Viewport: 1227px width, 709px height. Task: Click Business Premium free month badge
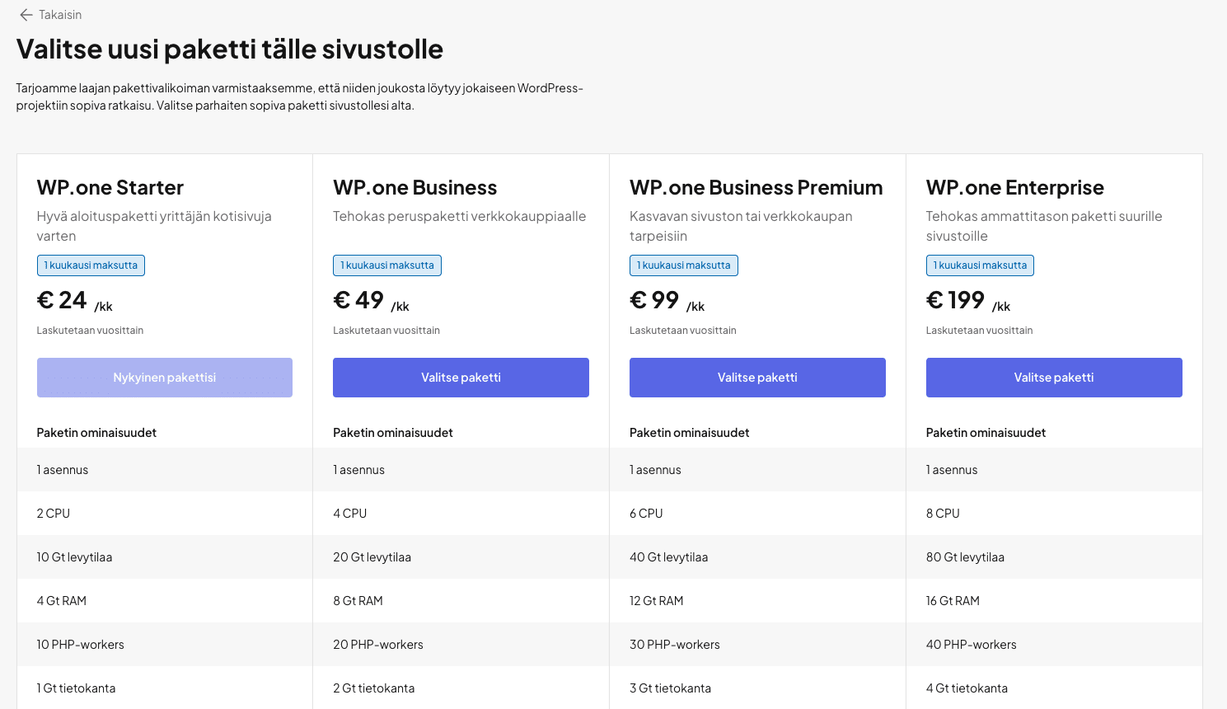coord(684,265)
